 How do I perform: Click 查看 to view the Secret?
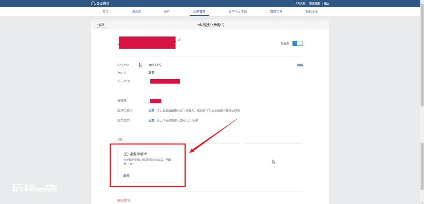152,73
